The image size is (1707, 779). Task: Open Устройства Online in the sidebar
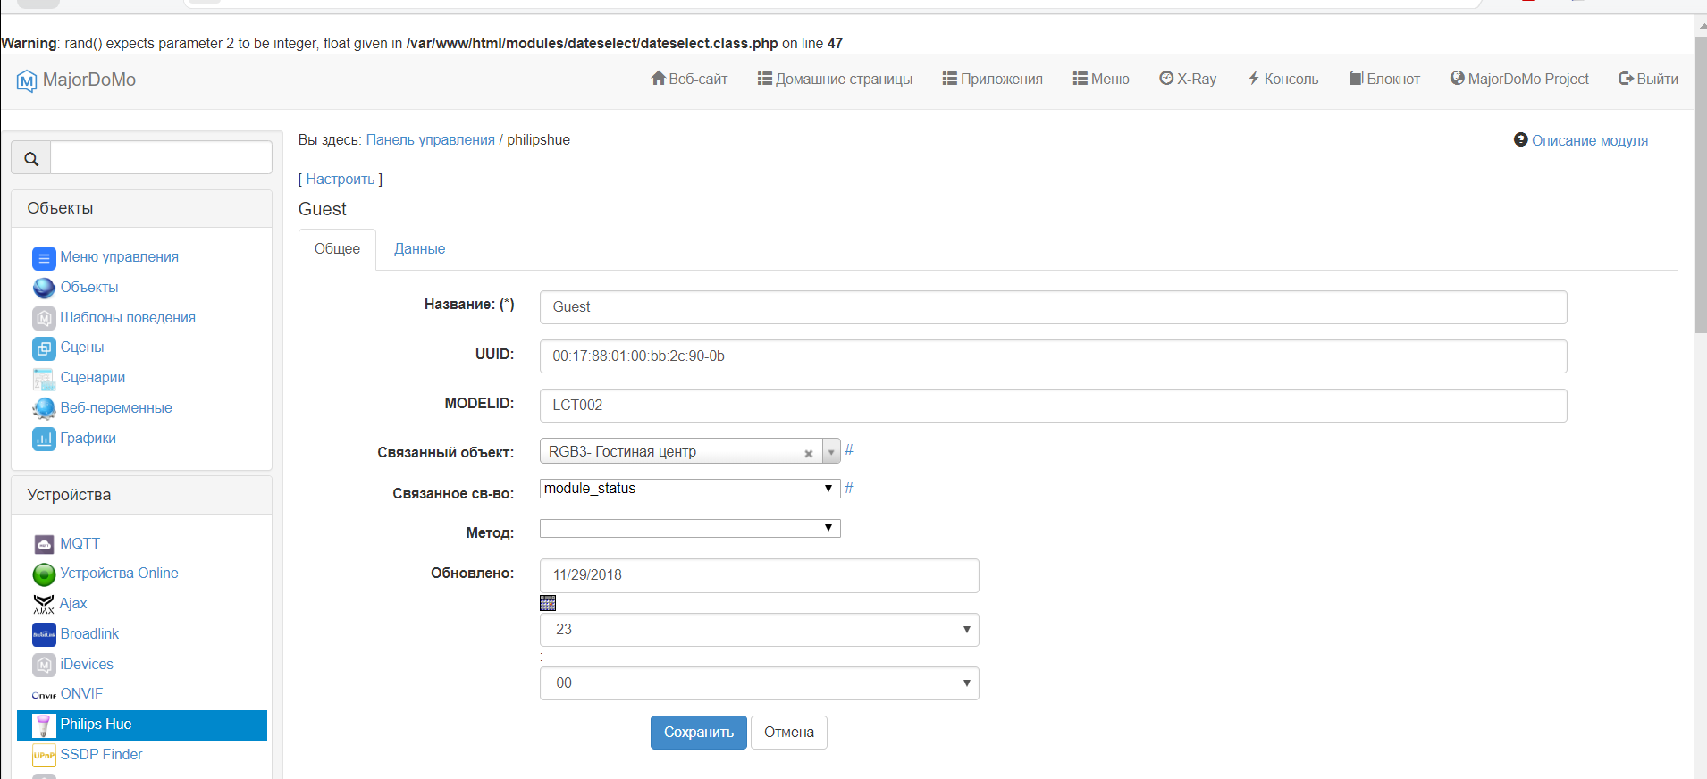point(119,574)
